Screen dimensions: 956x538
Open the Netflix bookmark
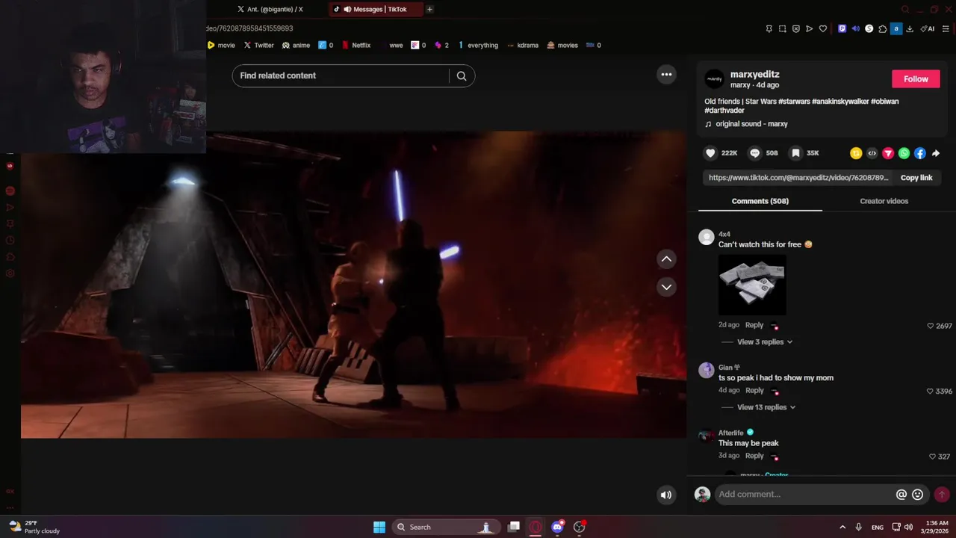[x=356, y=45]
